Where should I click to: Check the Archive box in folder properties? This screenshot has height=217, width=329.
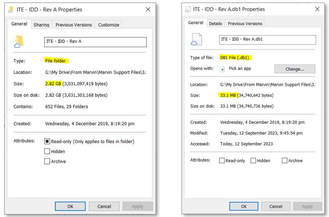47,161
